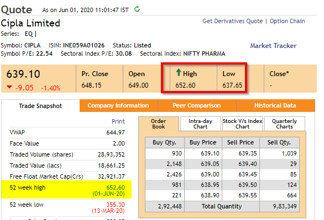Click the green refresh quote icon
The height and width of the screenshot is (220, 324).
tap(137, 9)
